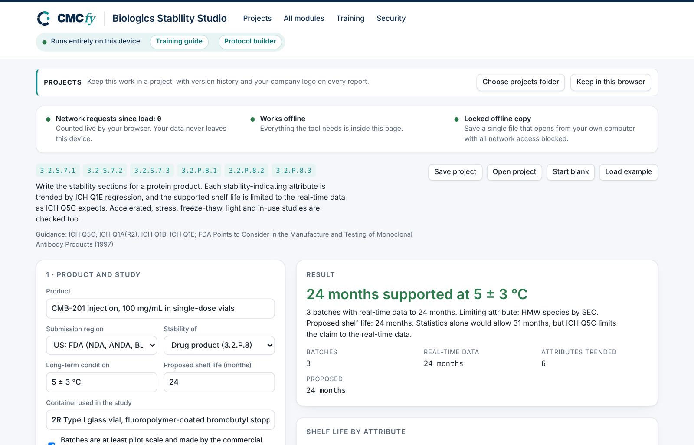The width and height of the screenshot is (694, 445).
Task: Open the Training guide pill
Action: click(179, 42)
